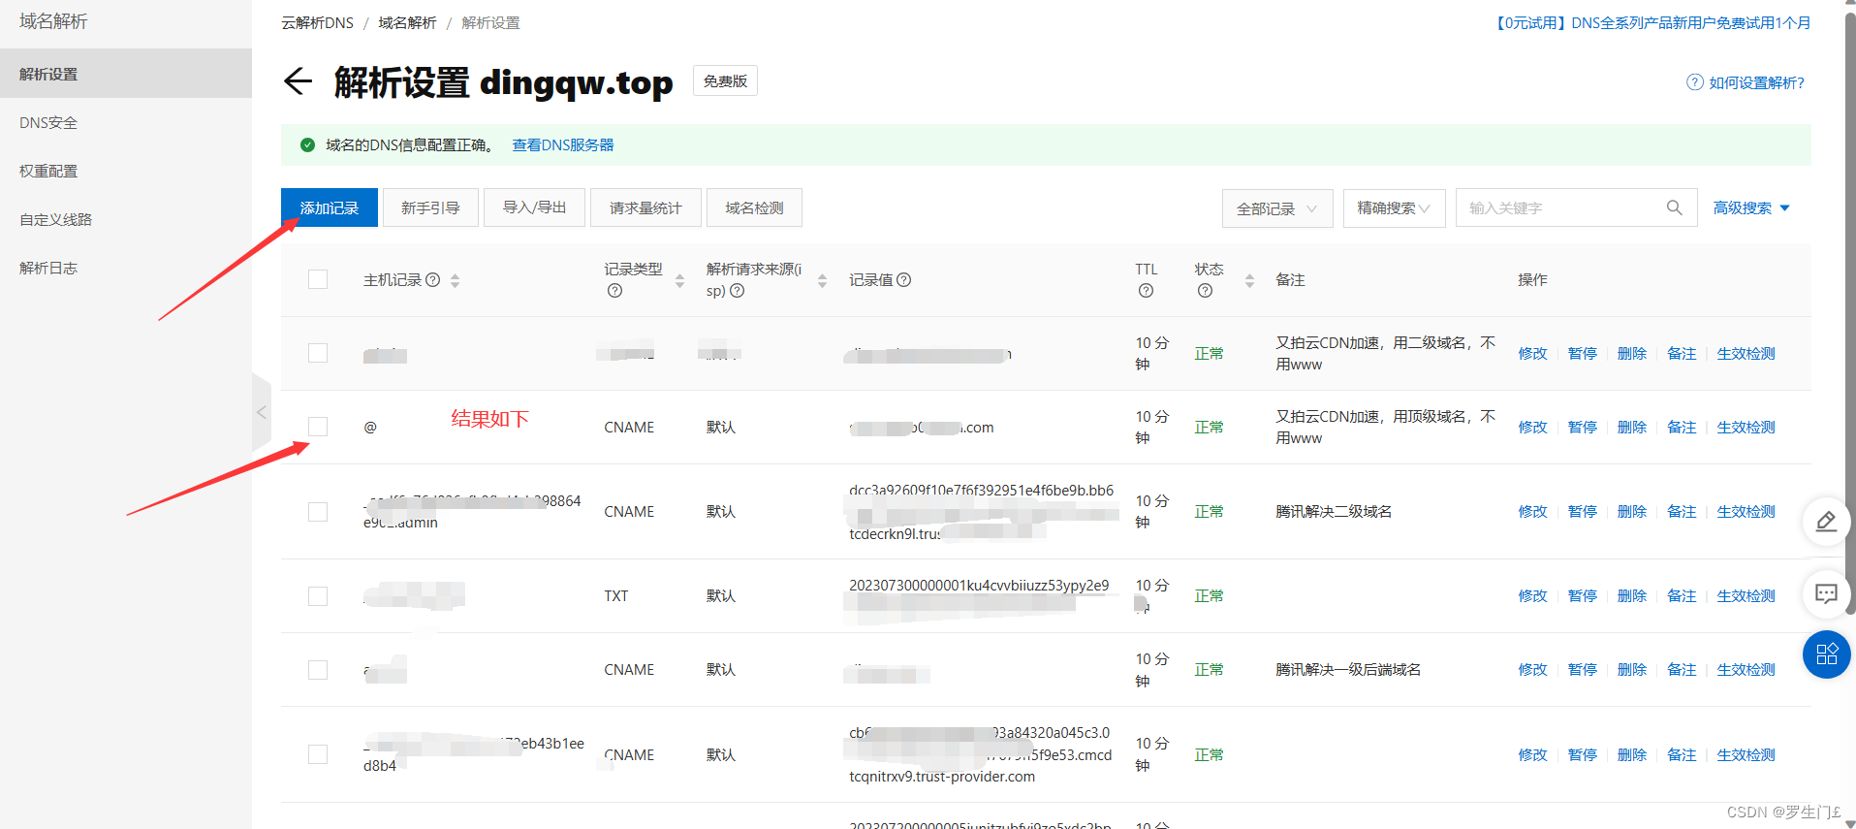Open DNS安全 in the sidebar
This screenshot has height=829, width=1856.
click(126, 122)
